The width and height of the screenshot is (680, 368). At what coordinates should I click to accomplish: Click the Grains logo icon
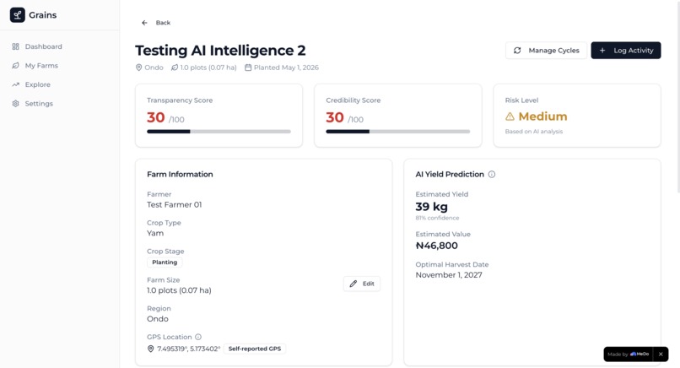pyautogui.click(x=18, y=15)
